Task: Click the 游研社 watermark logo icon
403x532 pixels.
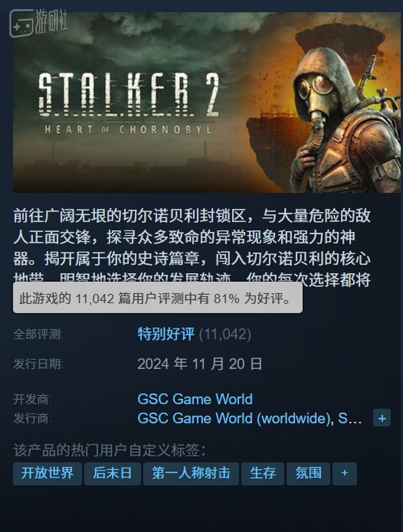Action: [21, 23]
